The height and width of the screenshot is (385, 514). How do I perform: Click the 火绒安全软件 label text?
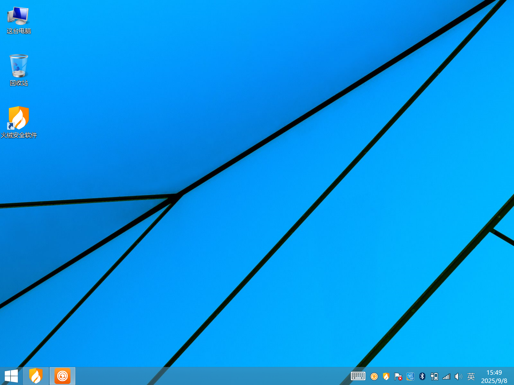(19, 135)
